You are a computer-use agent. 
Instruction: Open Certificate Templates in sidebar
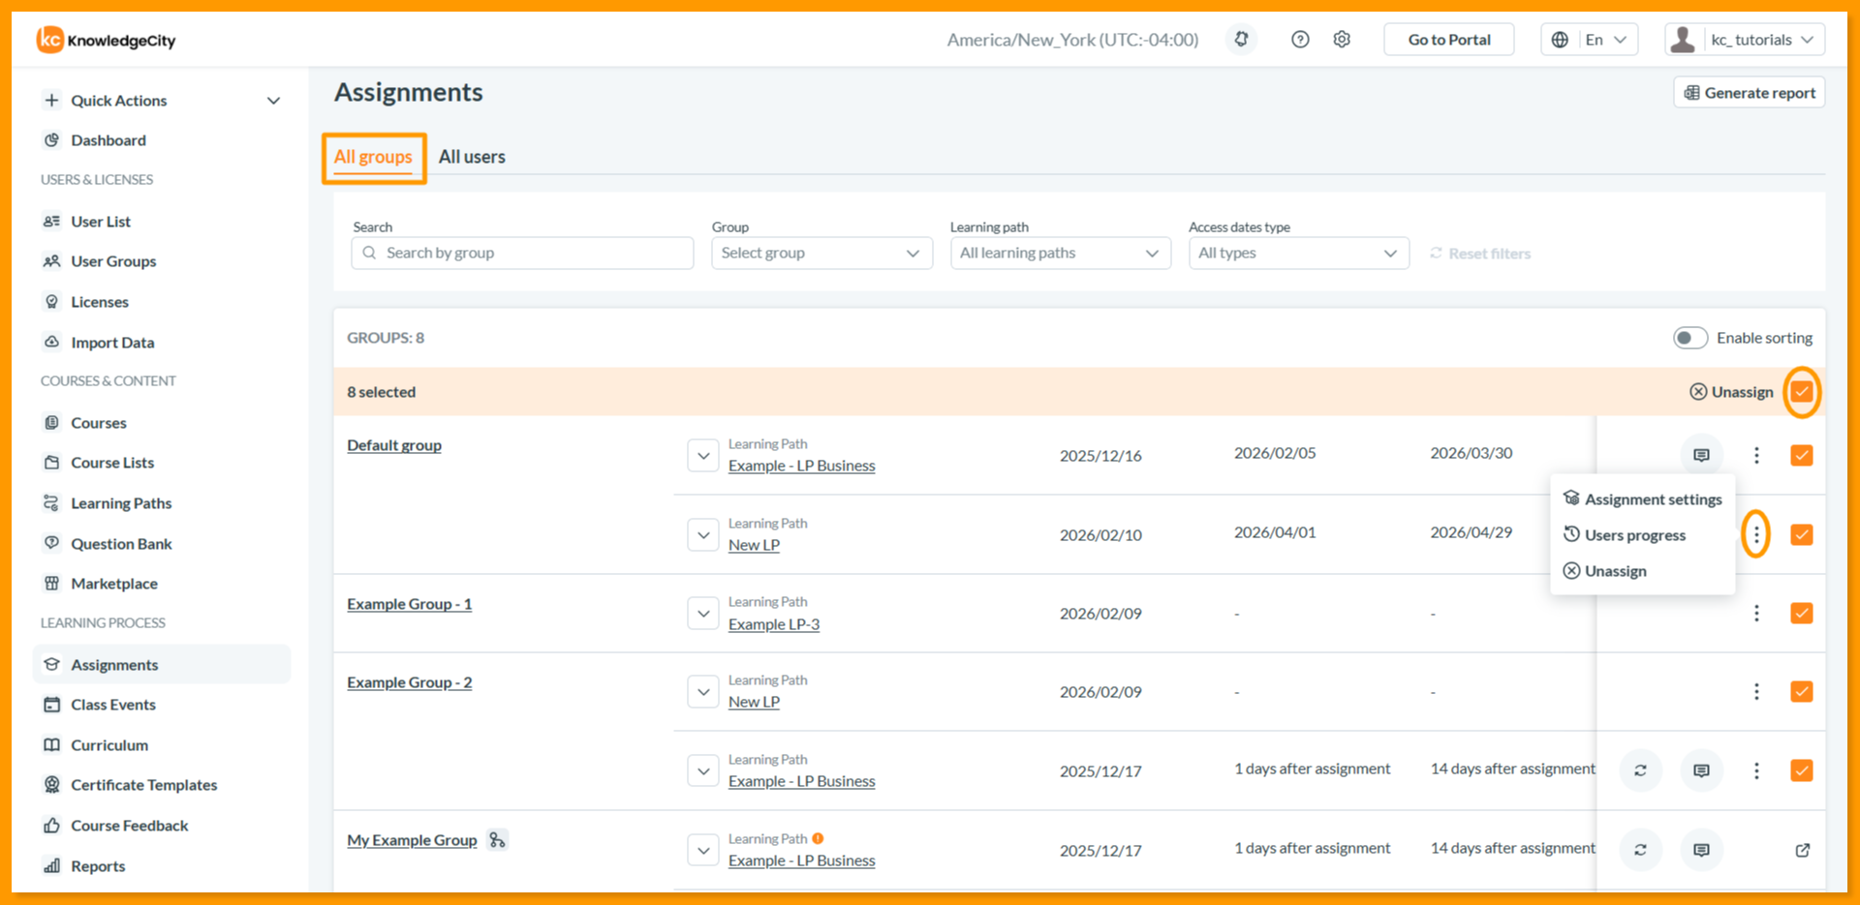143,785
